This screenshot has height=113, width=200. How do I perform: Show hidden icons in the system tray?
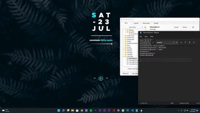[x=178, y=110]
